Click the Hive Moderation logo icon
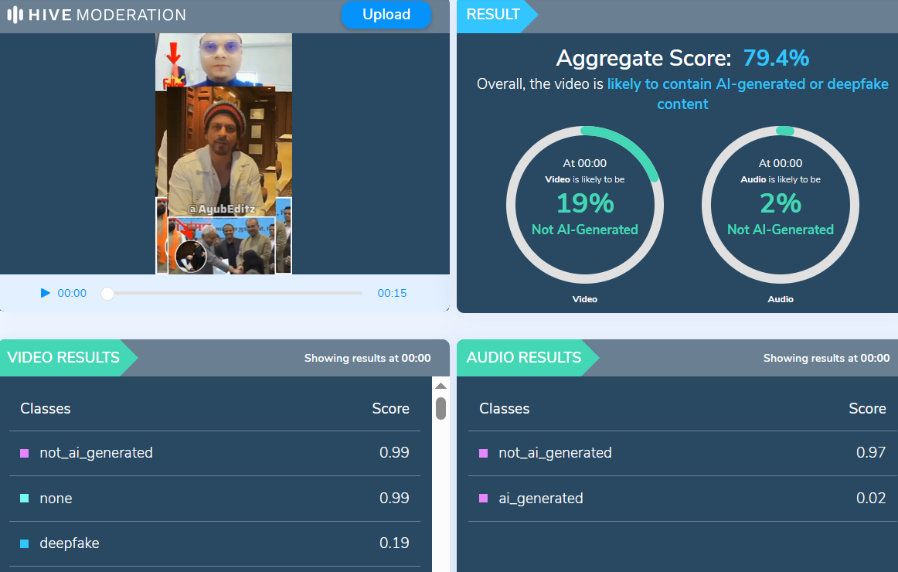Image resolution: width=898 pixels, height=572 pixels. click(x=15, y=15)
